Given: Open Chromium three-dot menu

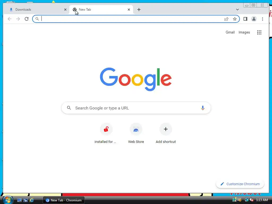Looking at the screenshot, I should point(262,19).
